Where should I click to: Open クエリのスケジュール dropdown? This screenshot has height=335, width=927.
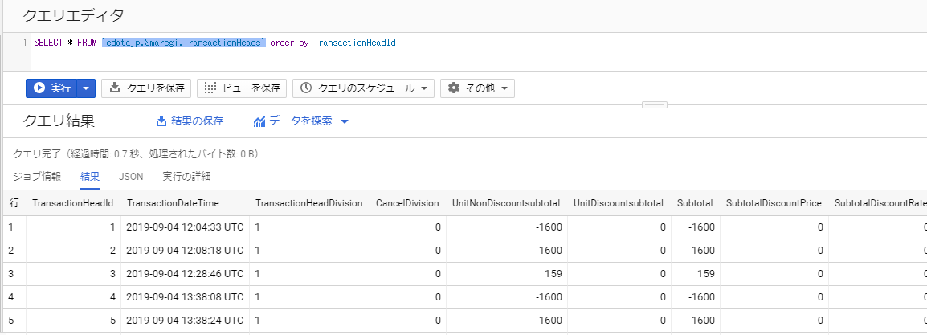364,88
